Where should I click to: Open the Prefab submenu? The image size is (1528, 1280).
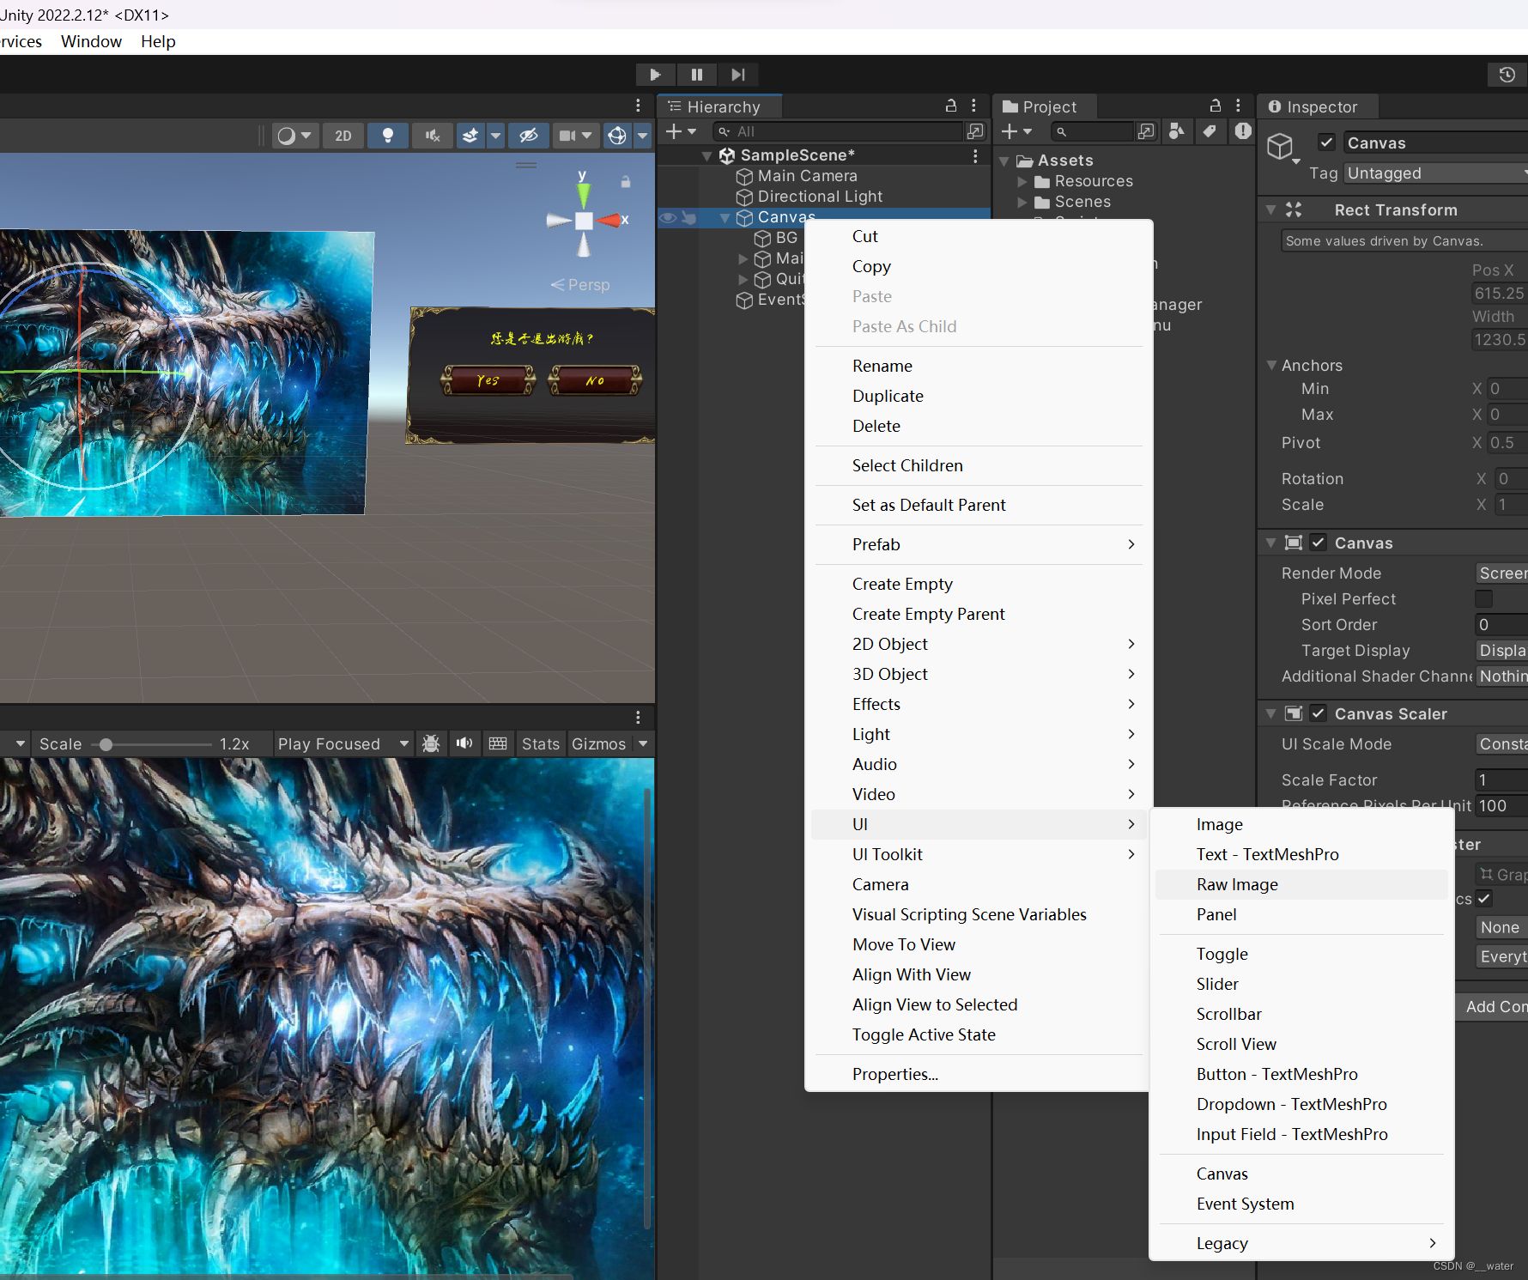pyautogui.click(x=978, y=544)
